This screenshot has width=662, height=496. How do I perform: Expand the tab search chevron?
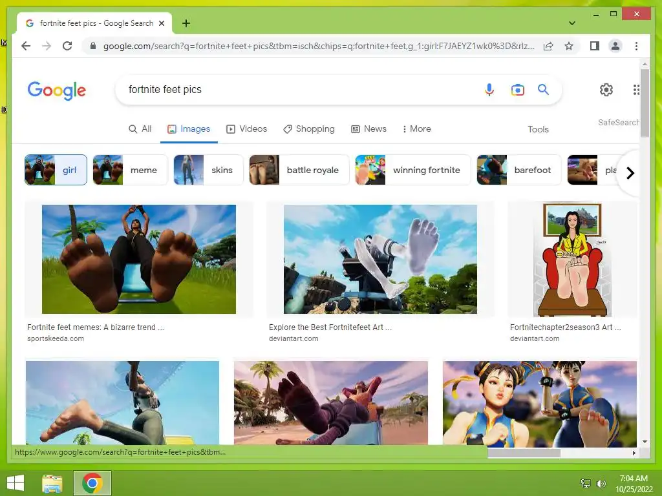[571, 23]
